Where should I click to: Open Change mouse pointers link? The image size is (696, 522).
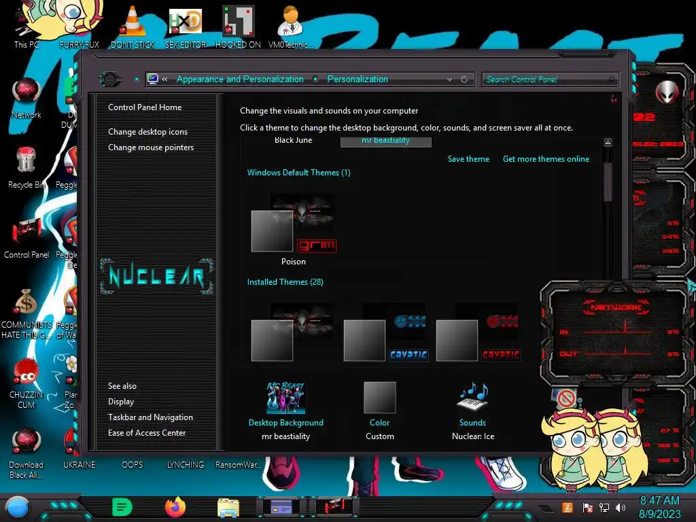(x=151, y=147)
